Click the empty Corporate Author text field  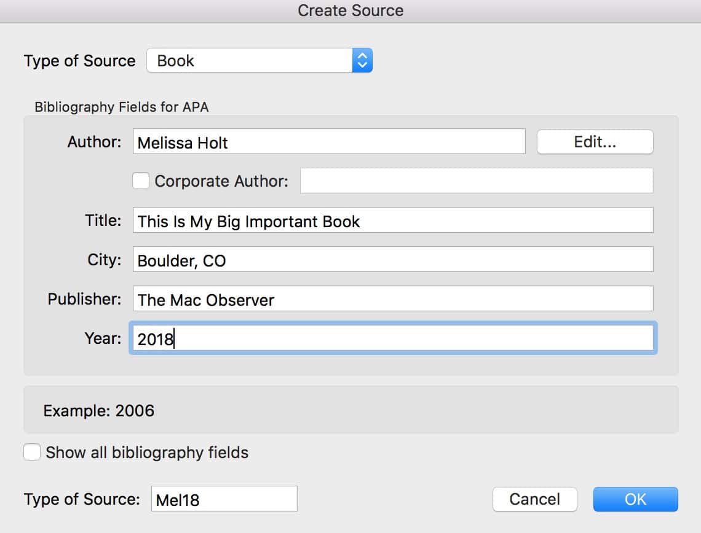pos(476,181)
